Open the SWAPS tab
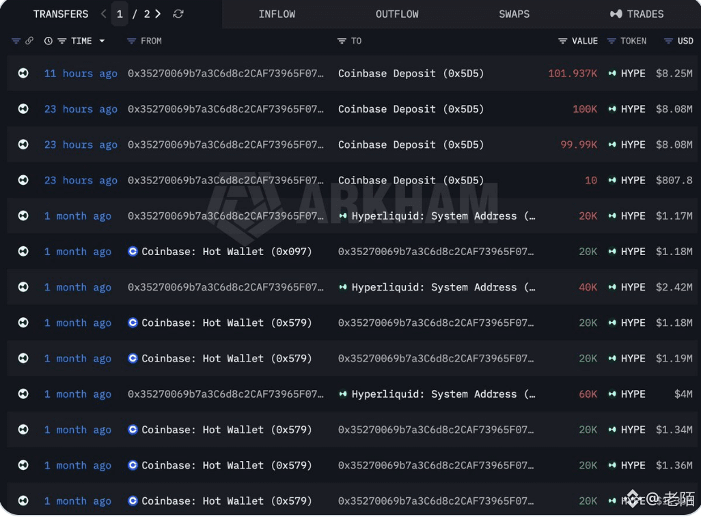 click(x=514, y=14)
